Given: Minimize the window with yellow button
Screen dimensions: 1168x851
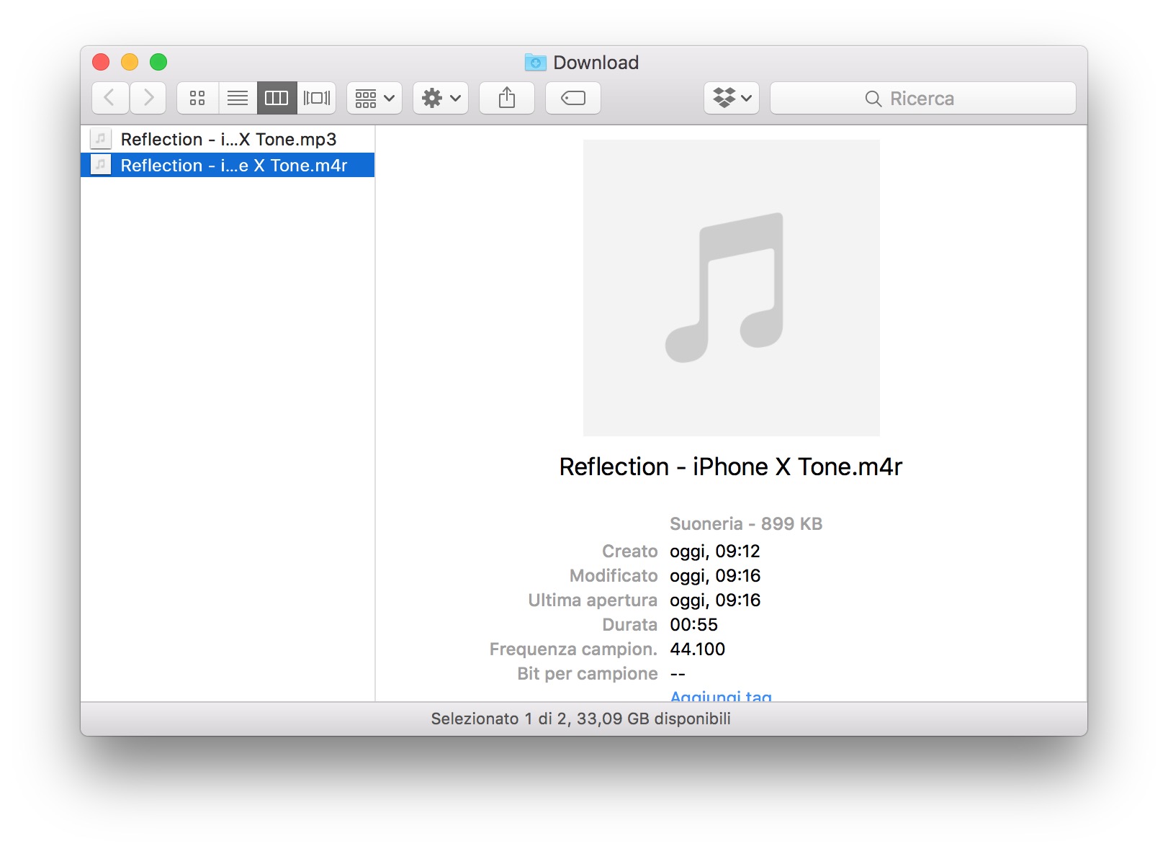Looking at the screenshot, I should tap(130, 62).
